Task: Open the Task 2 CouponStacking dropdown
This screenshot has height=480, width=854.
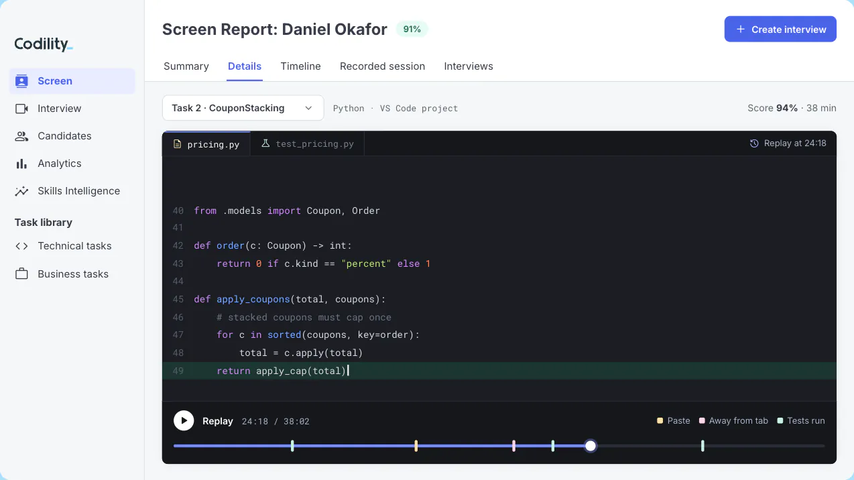Action: [x=243, y=108]
